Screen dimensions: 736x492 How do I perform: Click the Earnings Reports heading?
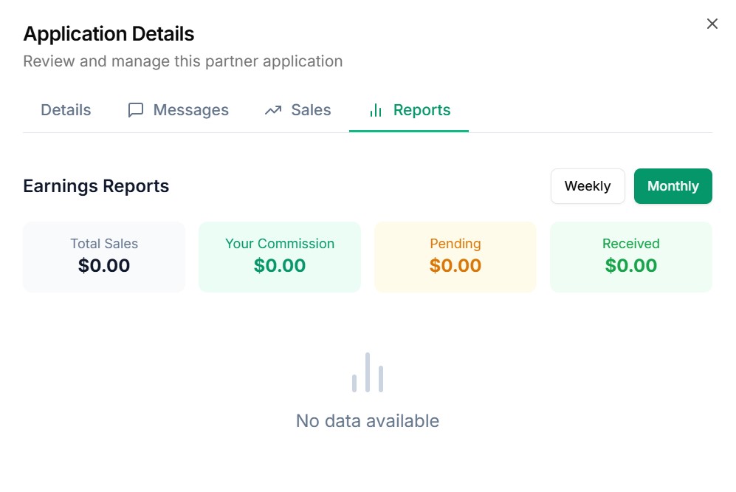pyautogui.click(x=96, y=186)
